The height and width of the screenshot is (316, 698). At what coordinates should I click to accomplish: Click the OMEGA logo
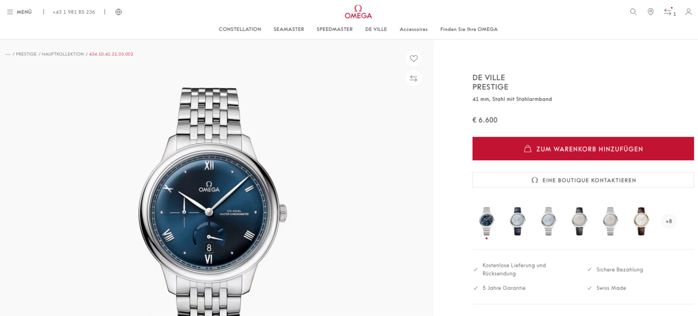[x=358, y=12]
